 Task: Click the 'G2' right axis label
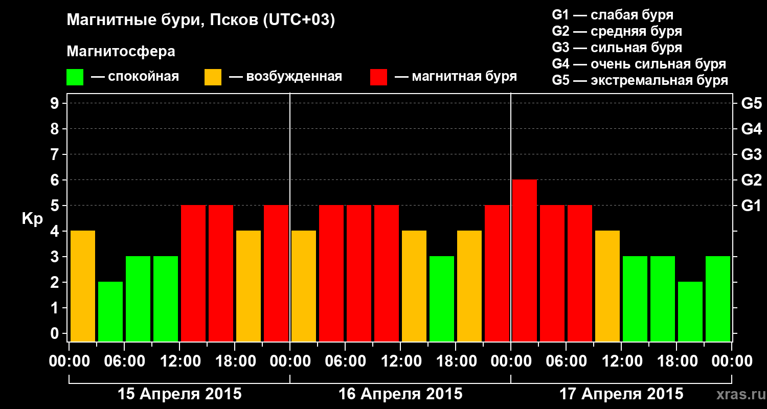[752, 180]
